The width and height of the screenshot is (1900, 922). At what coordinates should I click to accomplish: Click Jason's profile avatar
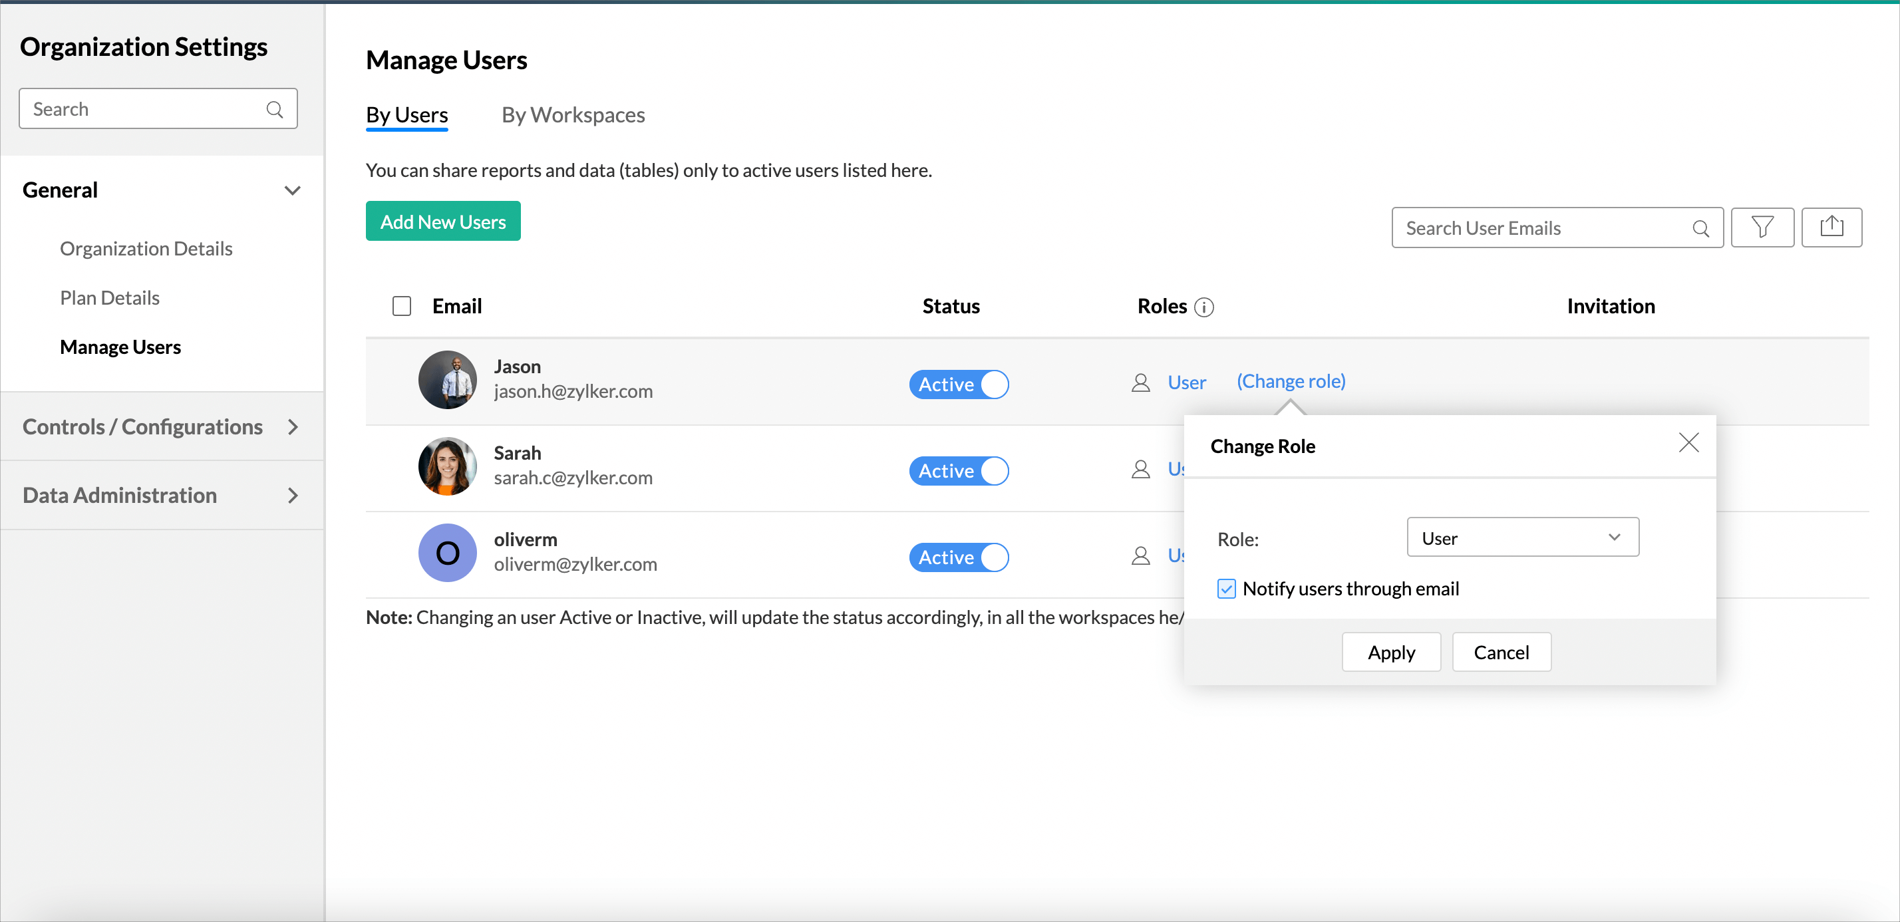447,379
